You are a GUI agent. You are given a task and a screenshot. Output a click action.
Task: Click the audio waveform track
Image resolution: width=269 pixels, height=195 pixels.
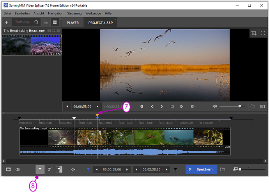pyautogui.click(x=125, y=152)
